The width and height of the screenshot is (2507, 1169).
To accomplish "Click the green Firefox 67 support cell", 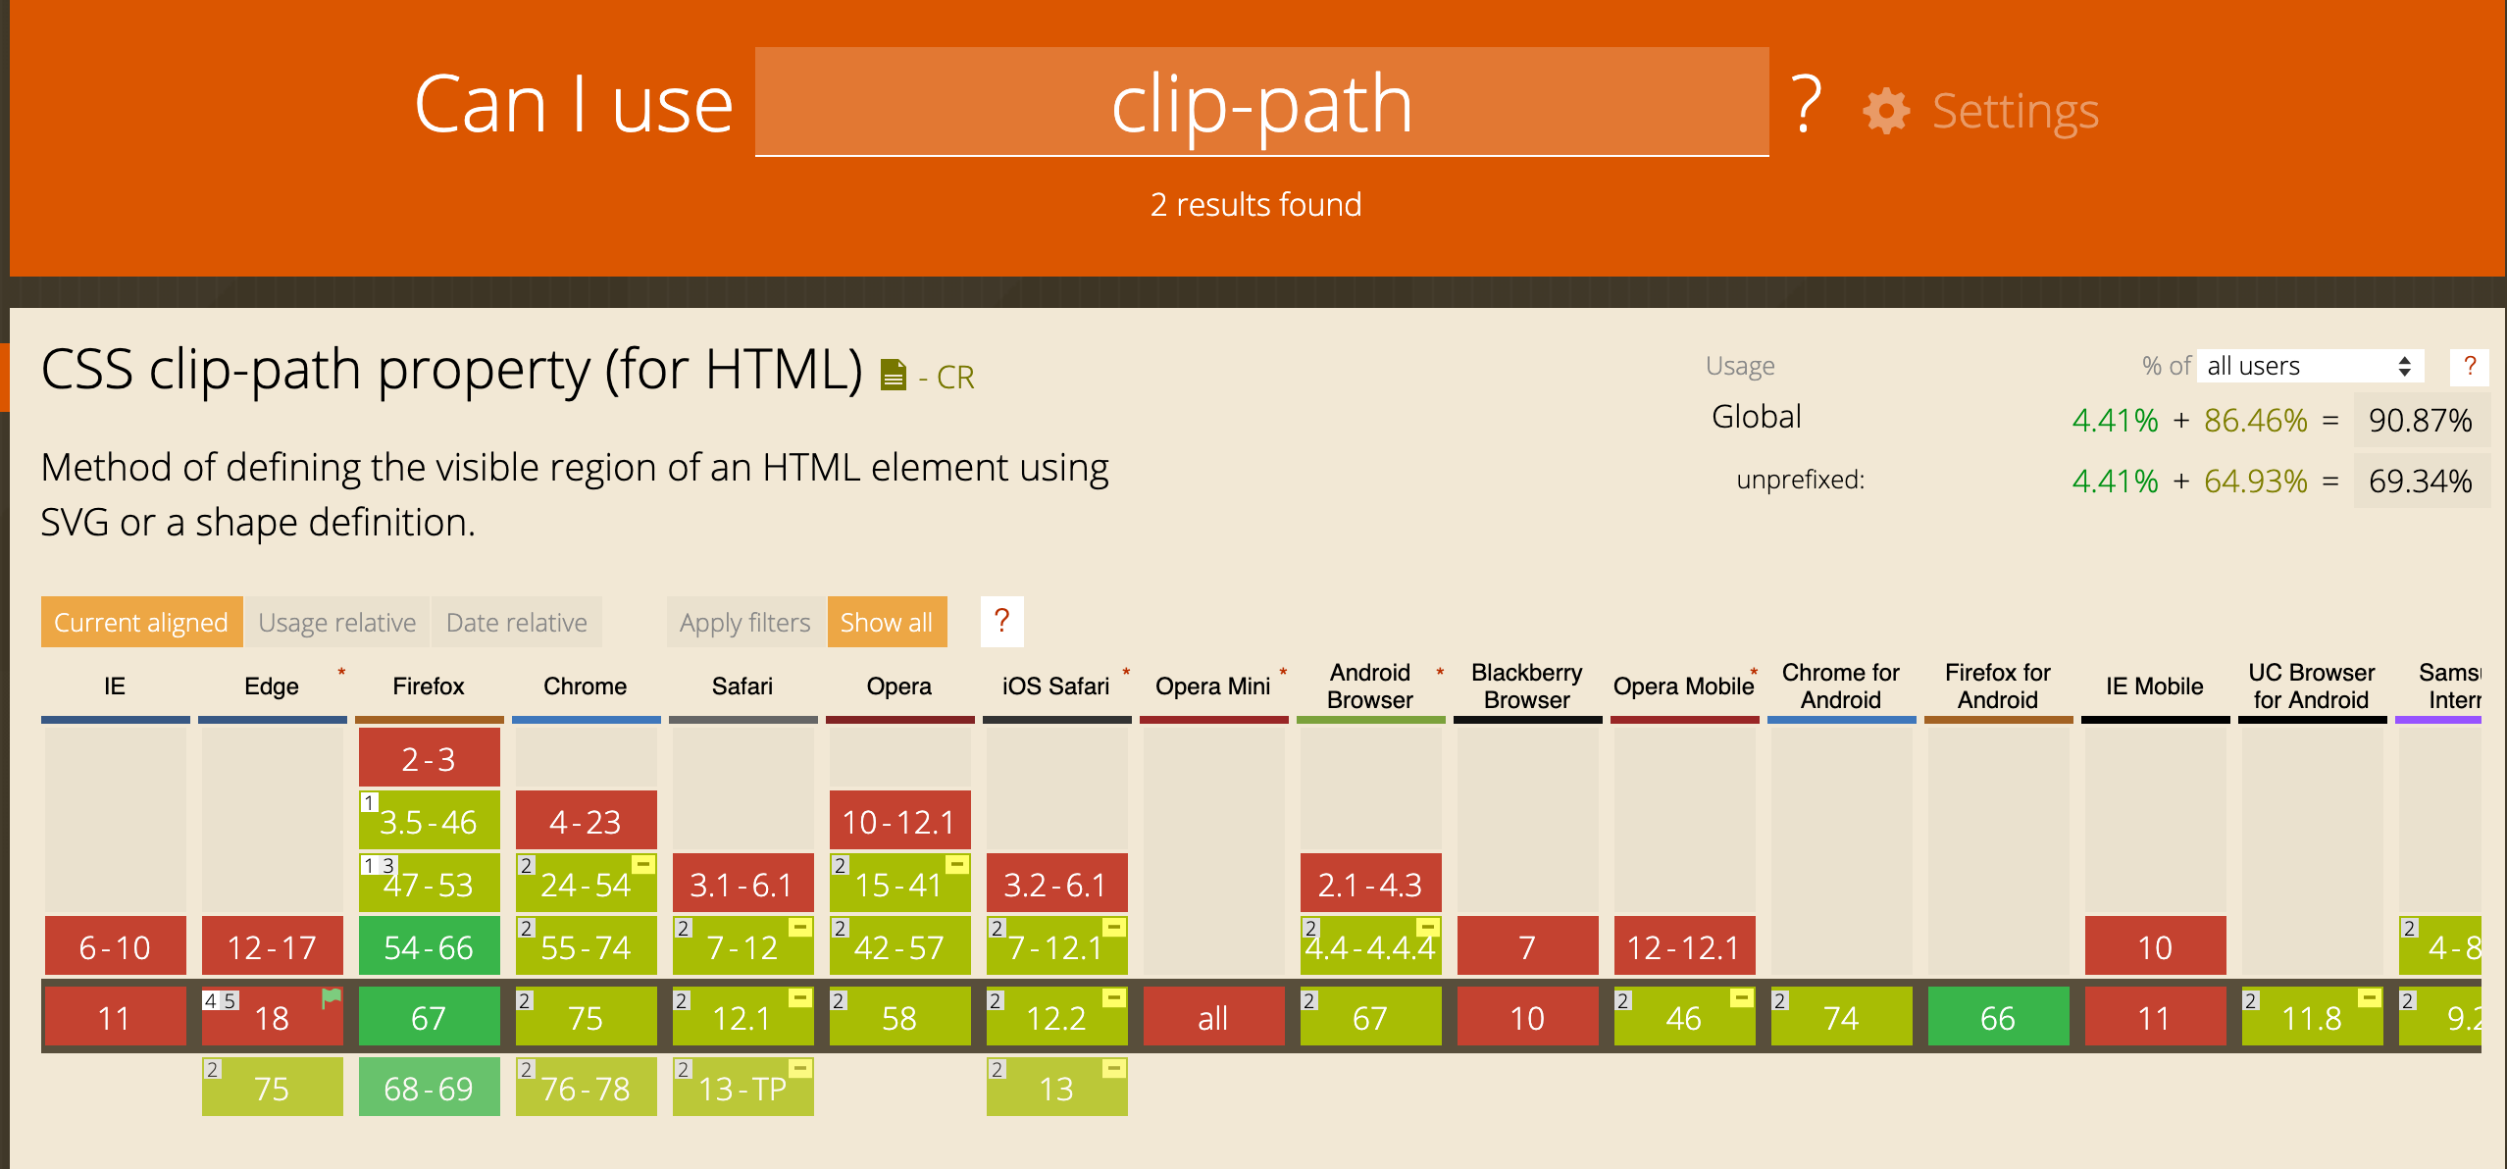I will (x=429, y=1017).
